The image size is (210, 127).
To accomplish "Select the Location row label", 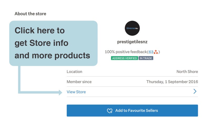I will coord(75,72).
